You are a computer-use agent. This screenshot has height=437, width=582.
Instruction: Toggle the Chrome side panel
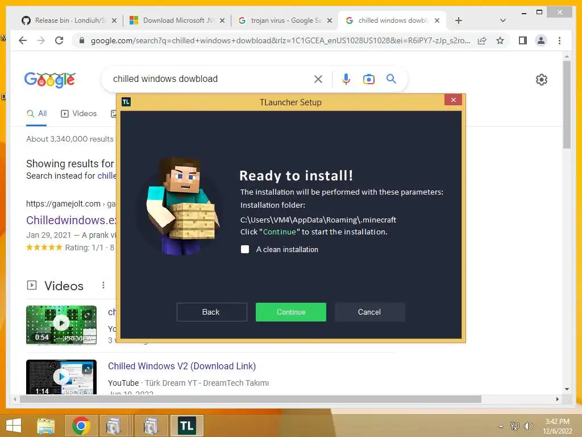(523, 40)
